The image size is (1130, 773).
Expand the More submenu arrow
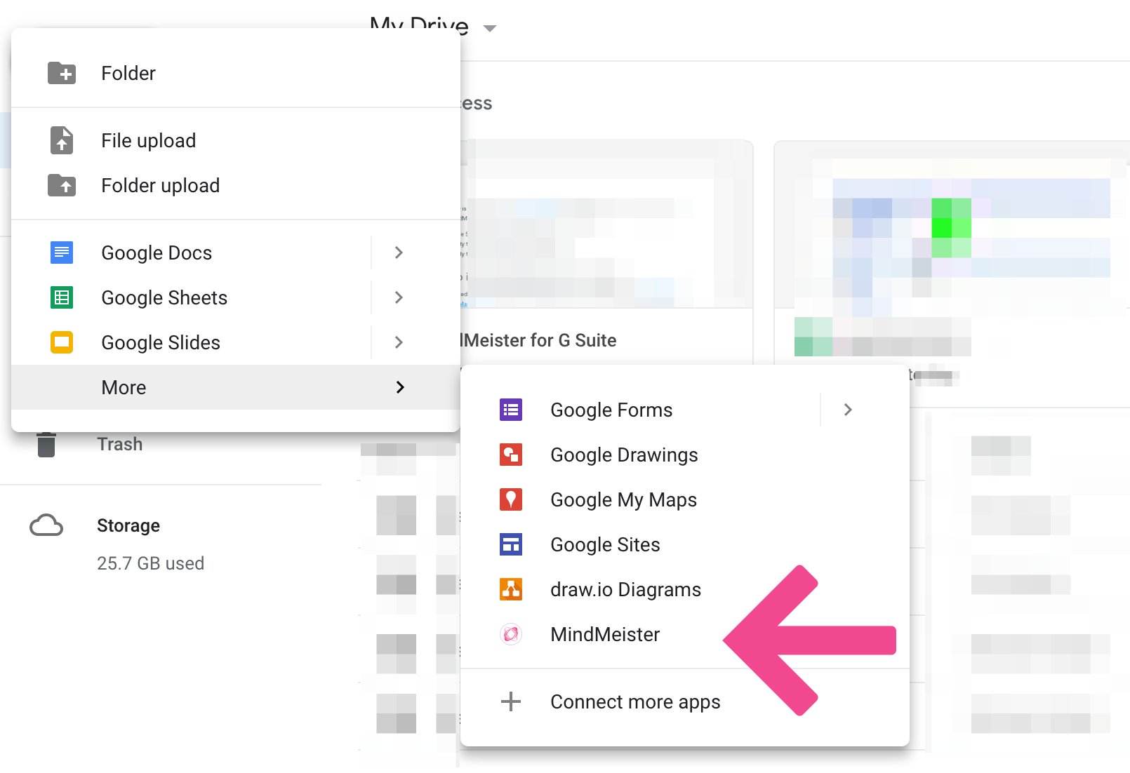(x=400, y=387)
